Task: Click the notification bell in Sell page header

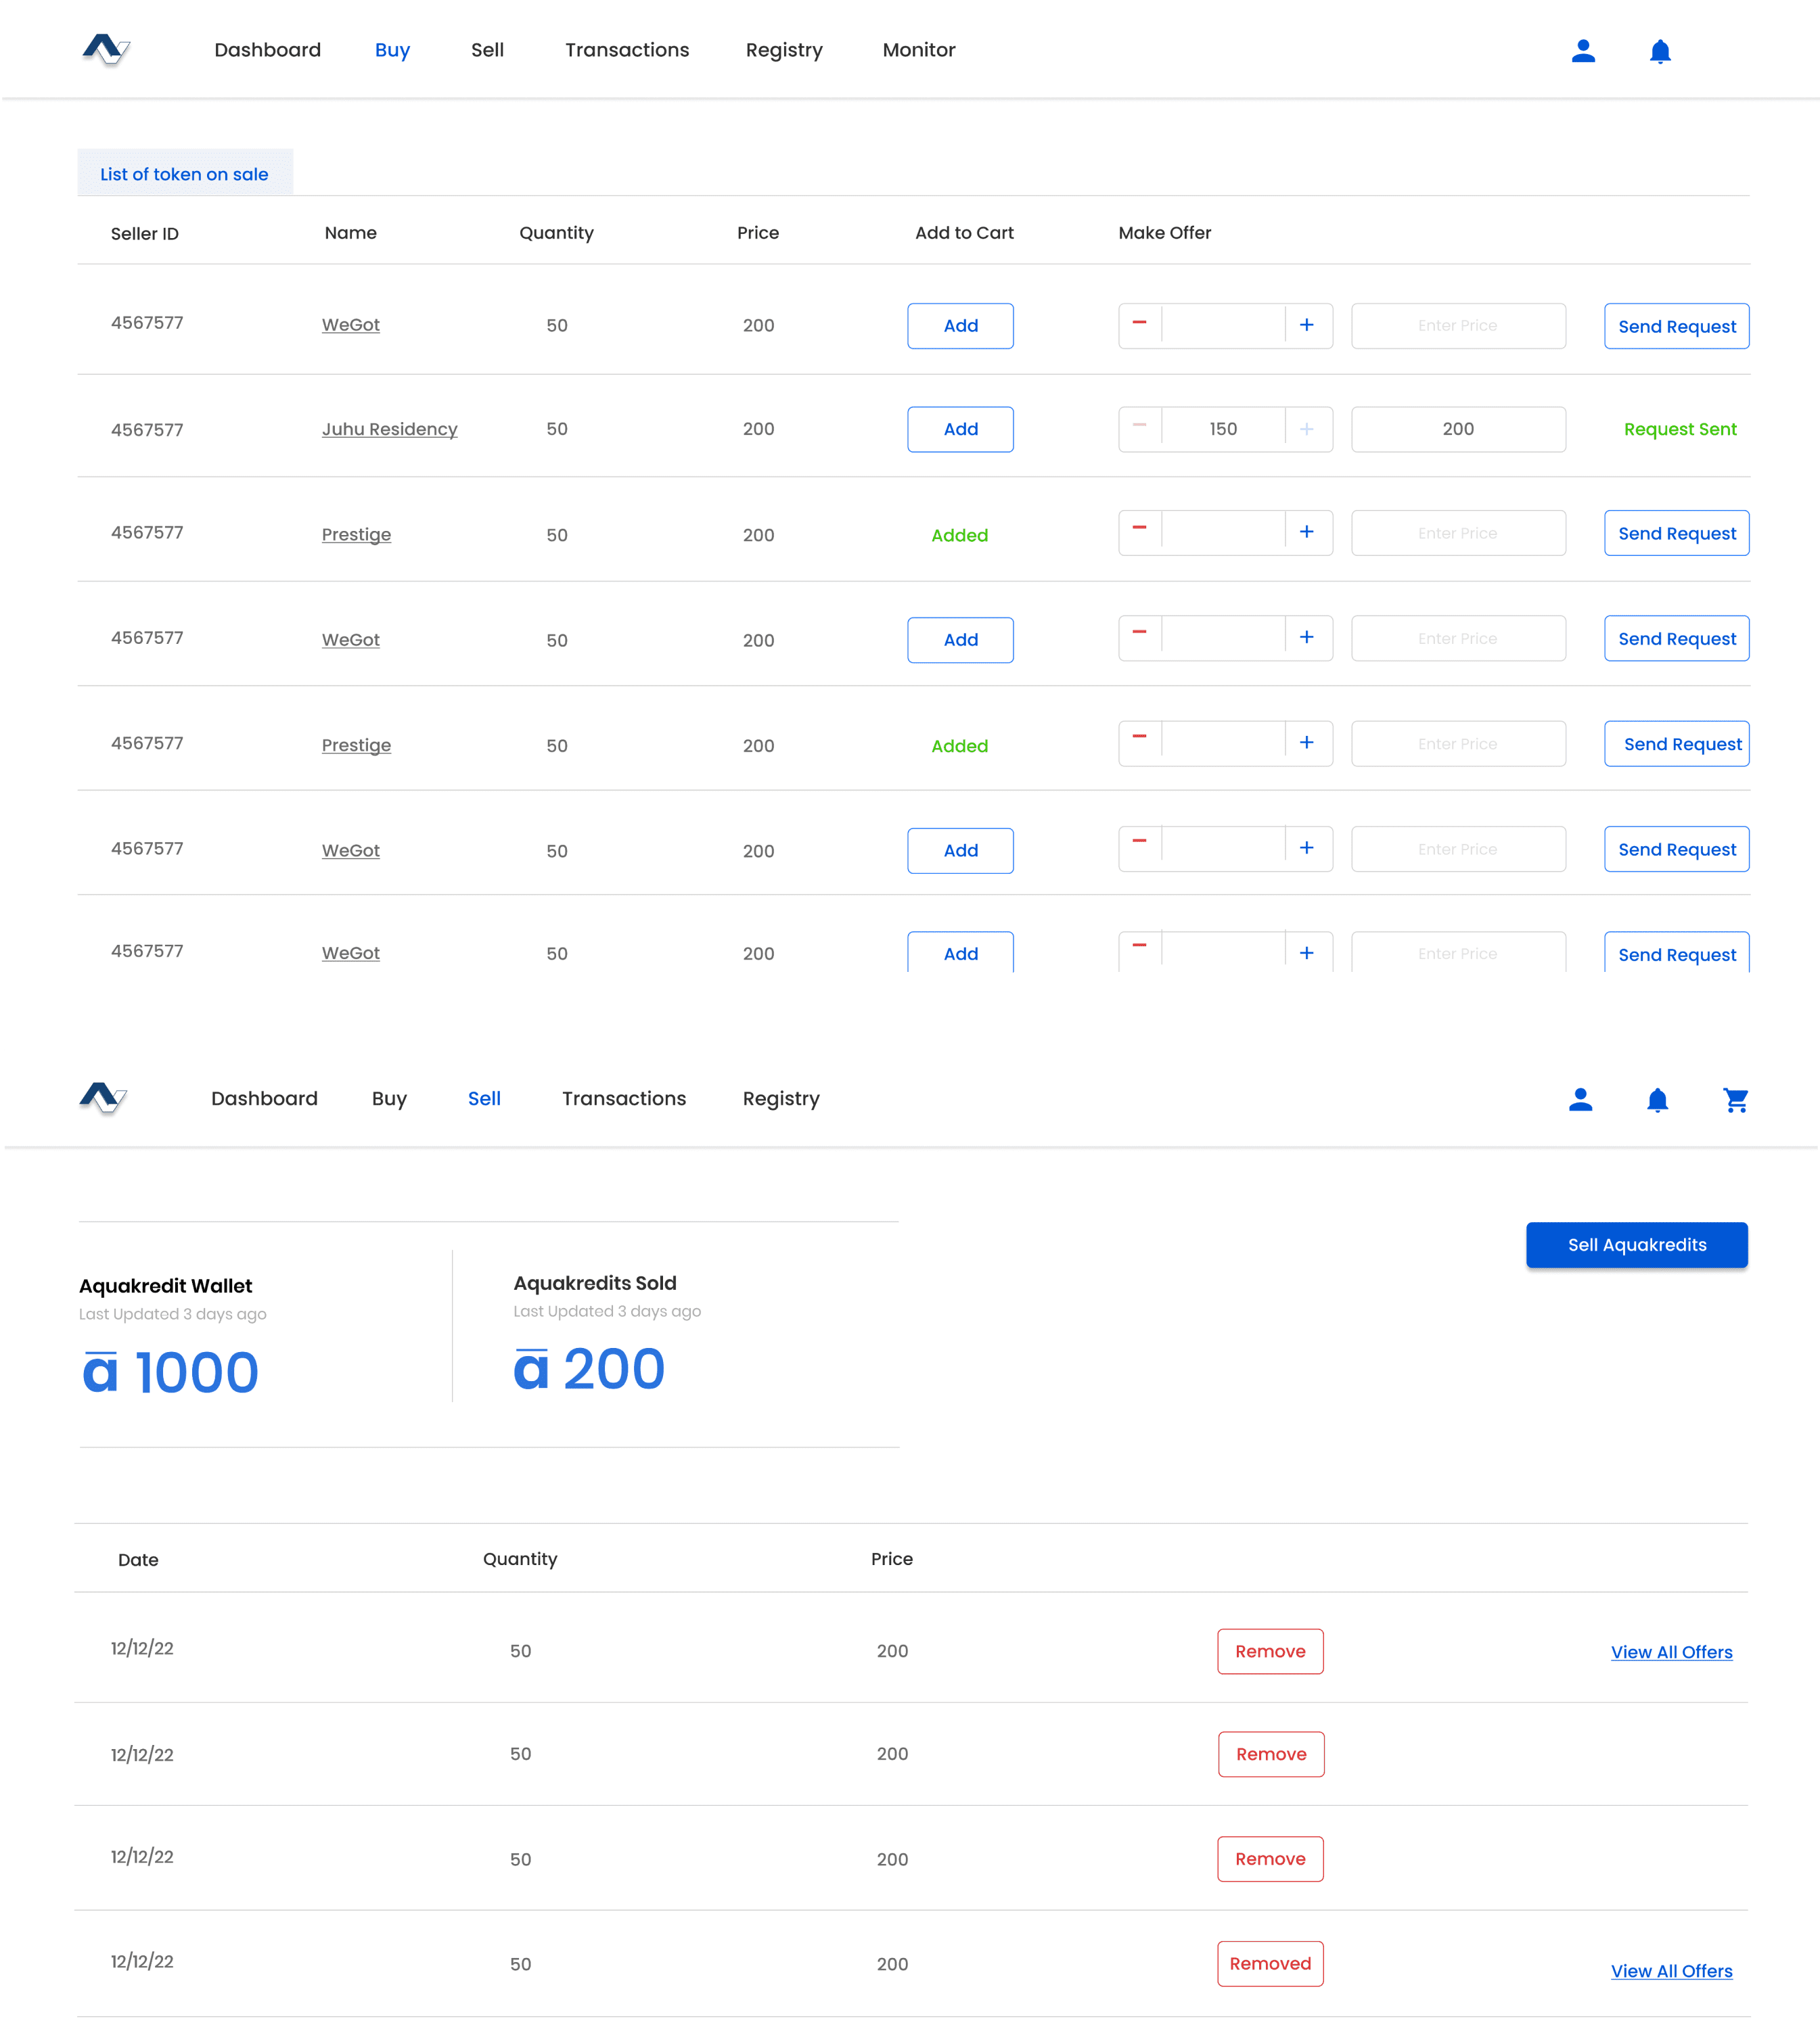Action: [1657, 1100]
